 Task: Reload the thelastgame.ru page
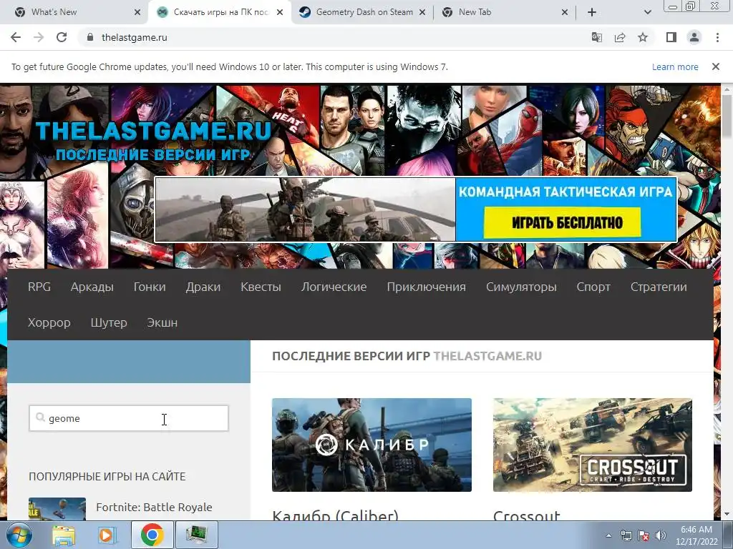pos(62,37)
